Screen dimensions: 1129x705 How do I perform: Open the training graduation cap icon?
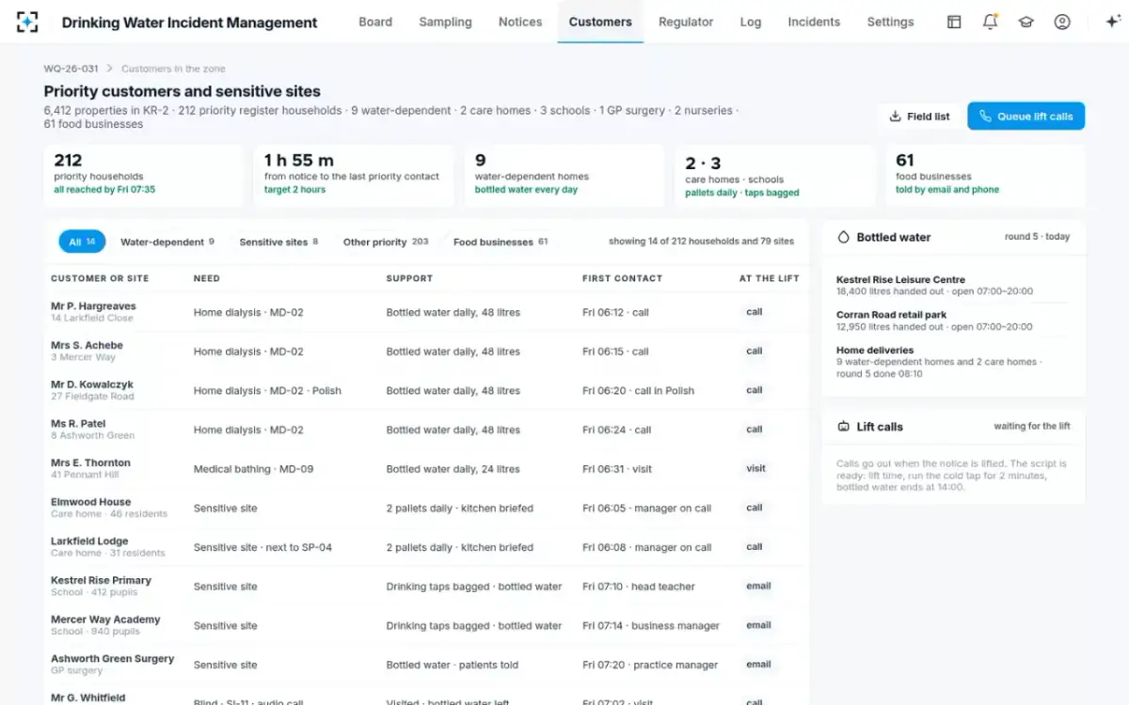click(x=1026, y=22)
